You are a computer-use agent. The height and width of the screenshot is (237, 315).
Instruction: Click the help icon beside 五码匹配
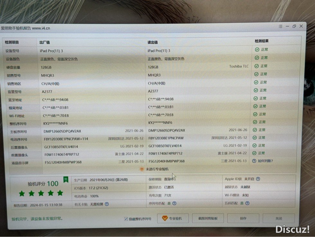pos(247,203)
